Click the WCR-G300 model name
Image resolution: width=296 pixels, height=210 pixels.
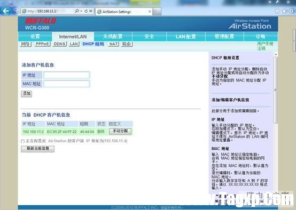(x=37, y=28)
